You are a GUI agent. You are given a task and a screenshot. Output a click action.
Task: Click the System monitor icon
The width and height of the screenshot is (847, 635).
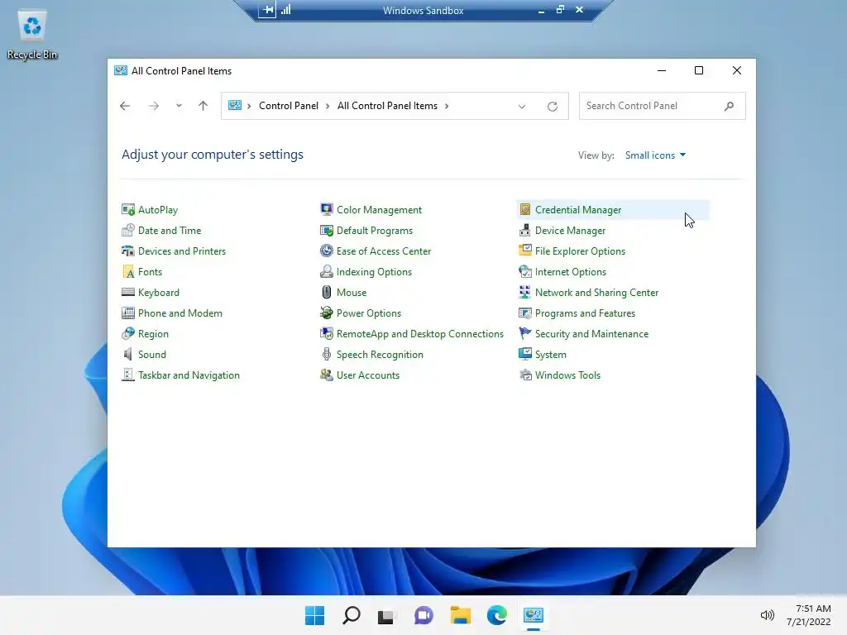(x=525, y=354)
